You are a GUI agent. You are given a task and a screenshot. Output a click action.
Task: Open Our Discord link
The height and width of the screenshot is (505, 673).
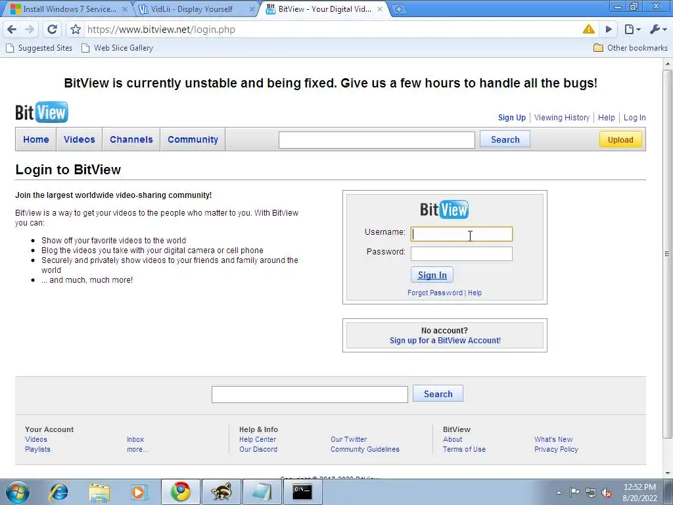coord(258,449)
